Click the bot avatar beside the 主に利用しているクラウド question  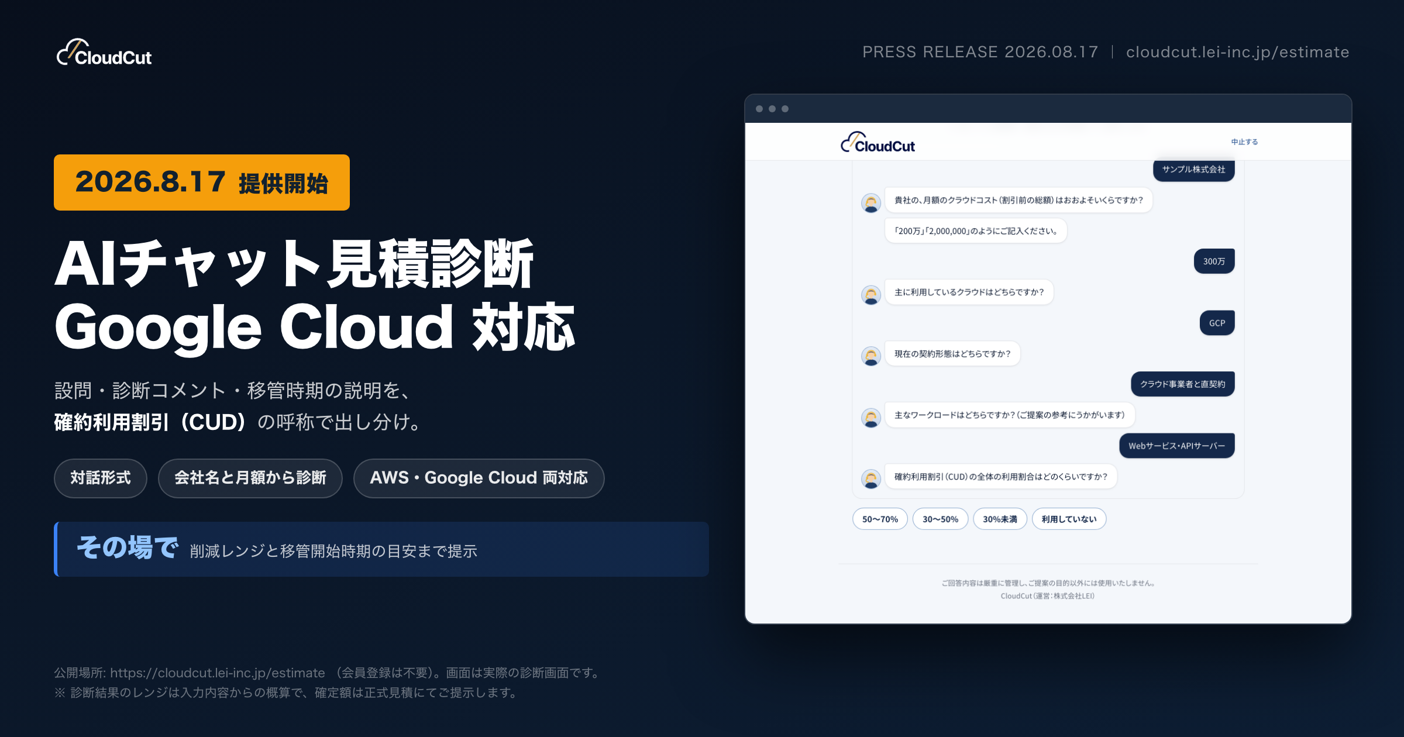point(871,295)
